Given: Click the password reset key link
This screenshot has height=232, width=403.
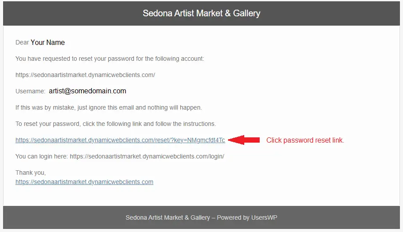Looking at the screenshot, I should pos(120,140).
